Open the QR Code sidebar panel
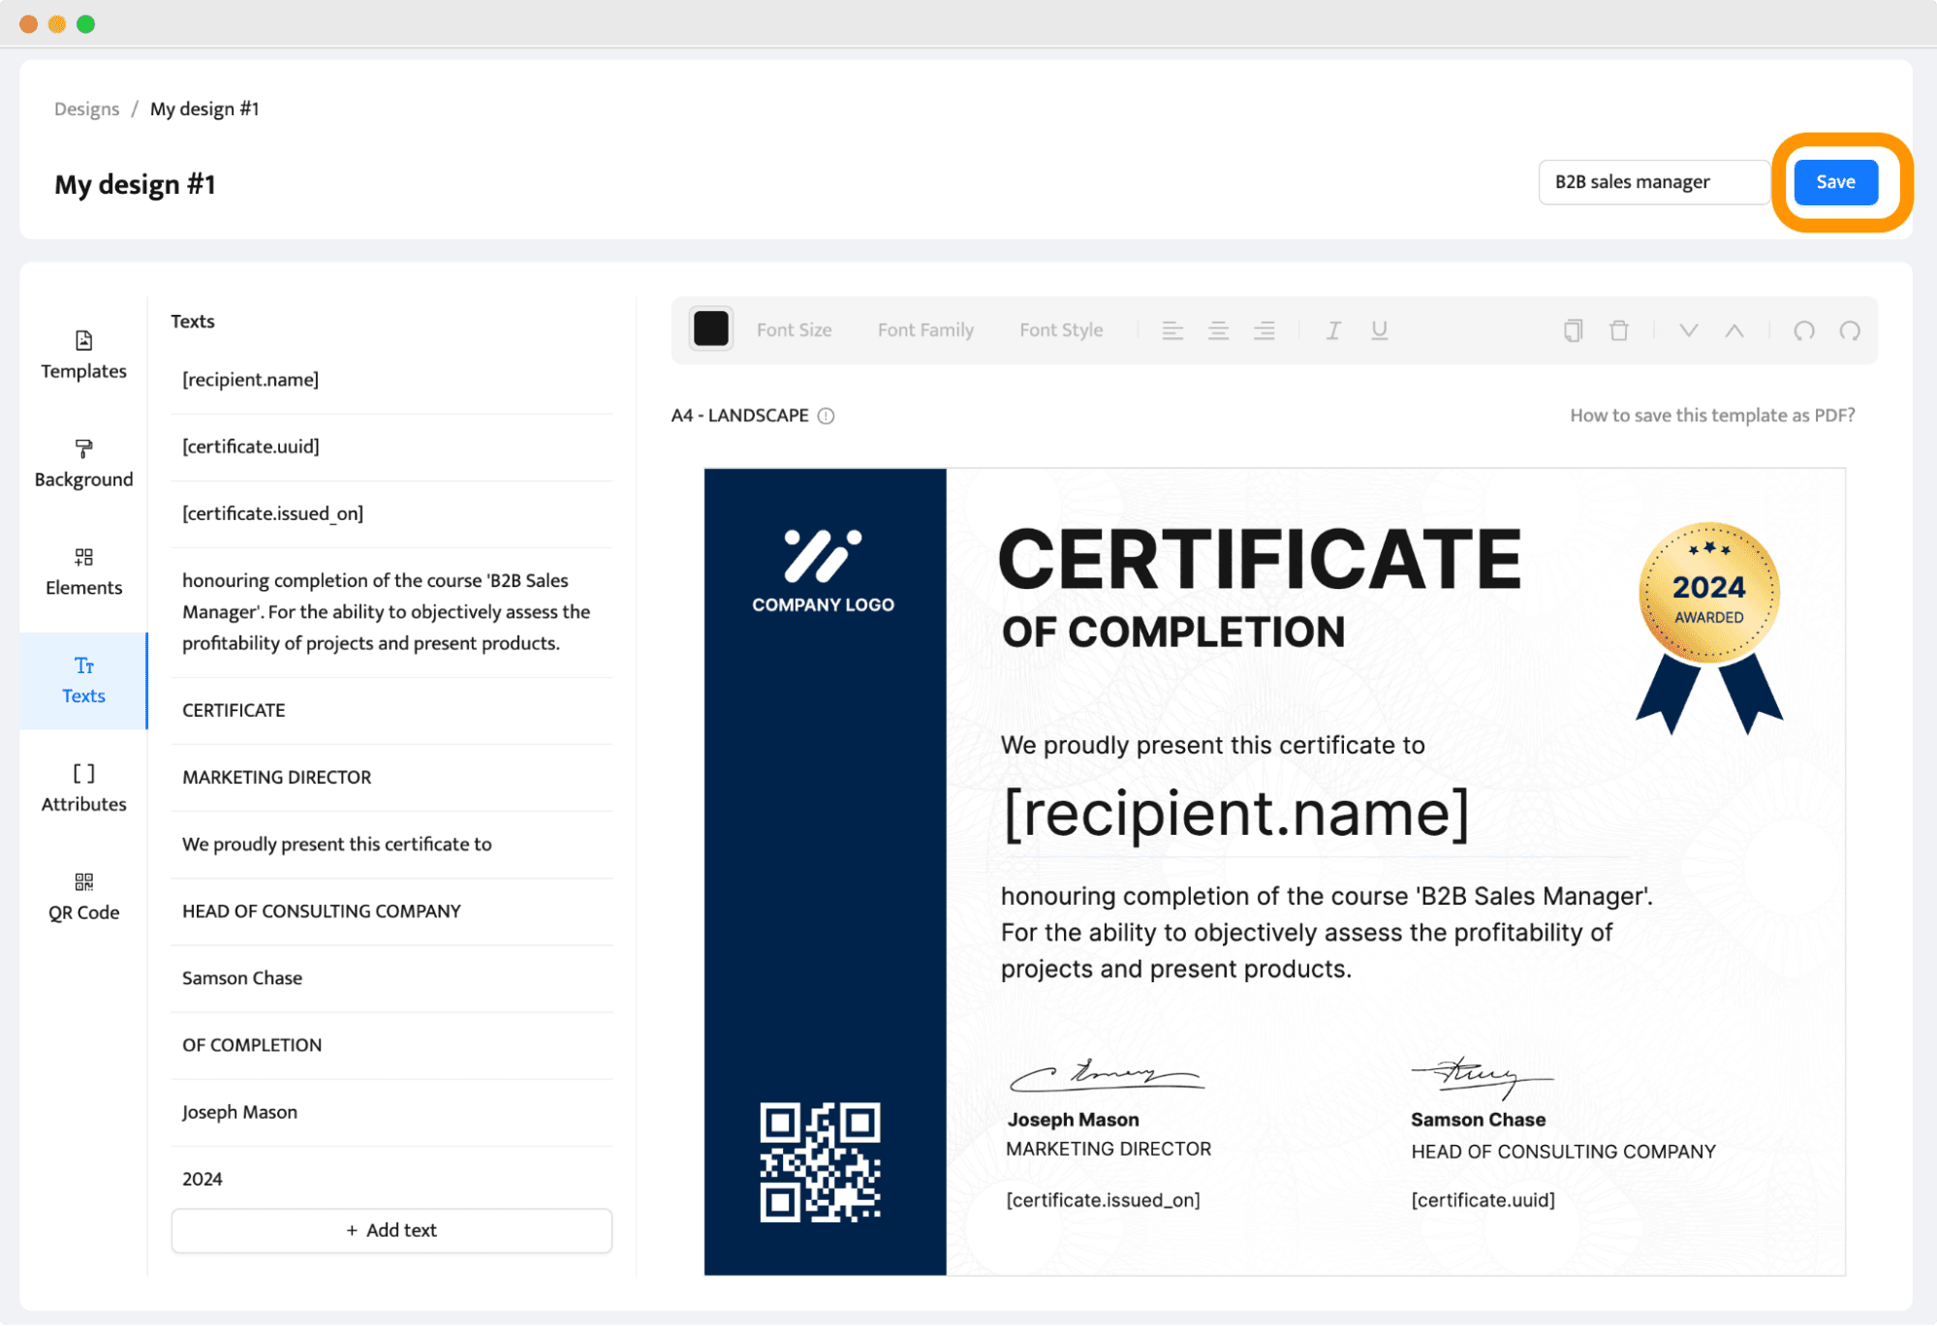This screenshot has height=1326, width=1937. (83, 898)
